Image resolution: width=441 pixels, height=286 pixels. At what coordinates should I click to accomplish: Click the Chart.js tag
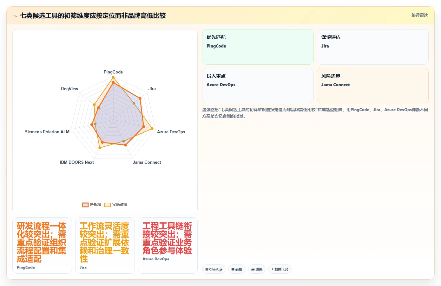pos(214,269)
